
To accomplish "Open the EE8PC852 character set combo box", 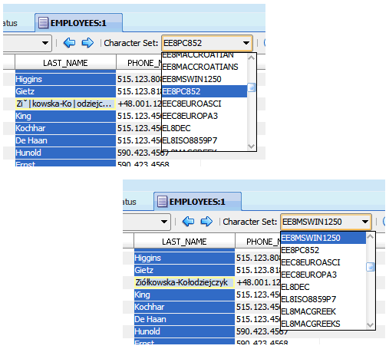I will 207,43.
